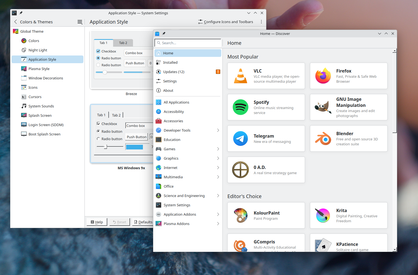Image resolution: width=418 pixels, height=275 pixels.
Task: Click the Games controller icon
Action: pyautogui.click(x=159, y=149)
